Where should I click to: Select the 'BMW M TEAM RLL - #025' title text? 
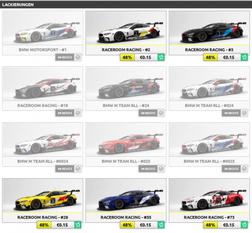pyautogui.click(x=126, y=161)
